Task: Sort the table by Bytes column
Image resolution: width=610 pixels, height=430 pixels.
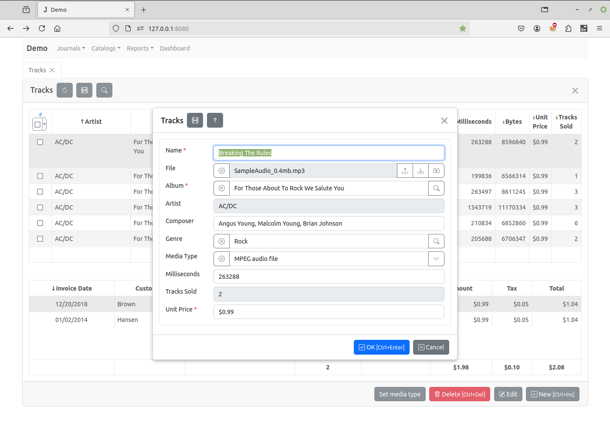Action: (512, 122)
